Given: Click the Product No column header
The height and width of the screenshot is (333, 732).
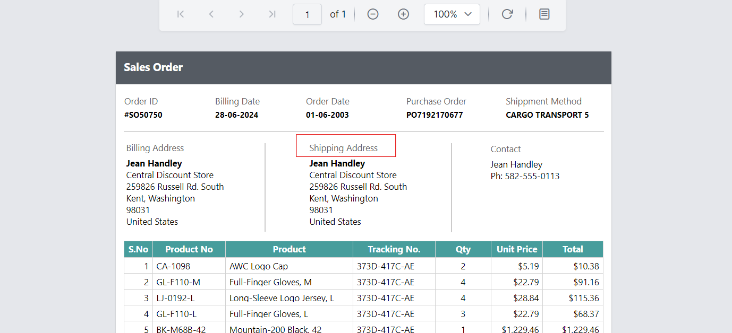Looking at the screenshot, I should pyautogui.click(x=189, y=249).
